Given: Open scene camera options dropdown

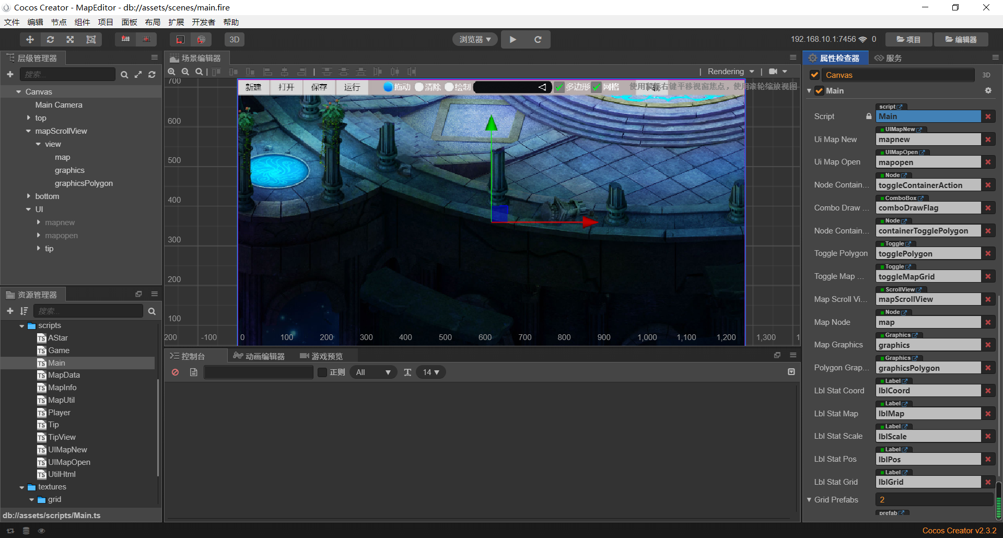Looking at the screenshot, I should [x=778, y=72].
